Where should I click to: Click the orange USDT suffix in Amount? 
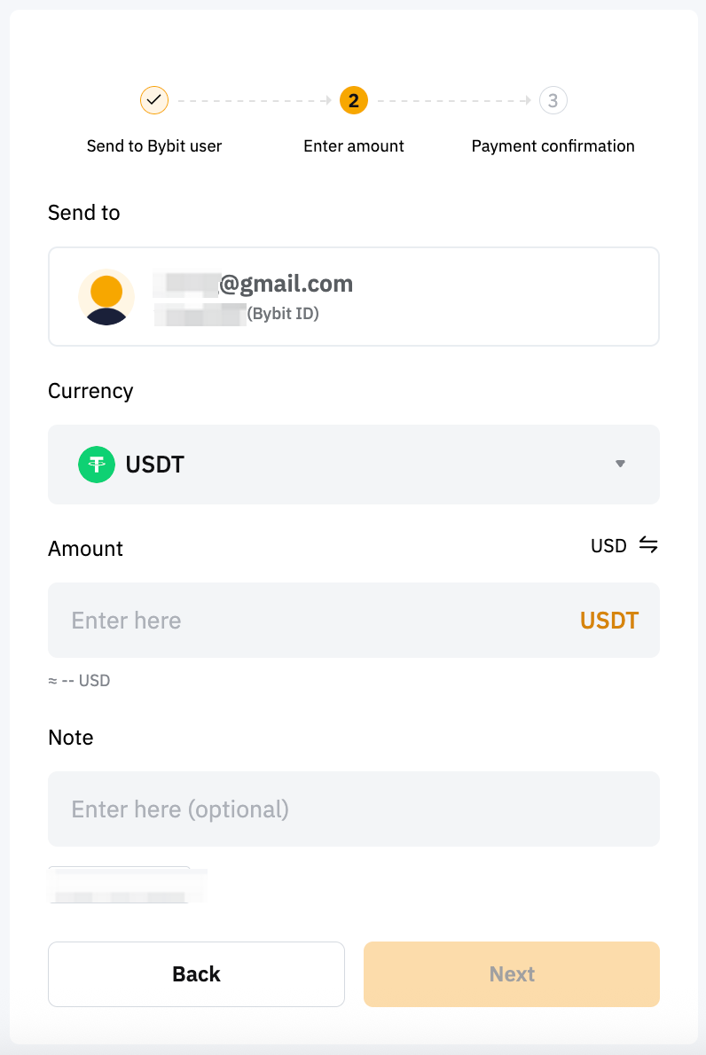point(609,620)
